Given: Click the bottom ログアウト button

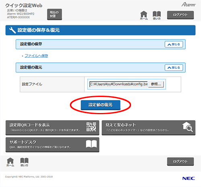Looking at the screenshot, I should pos(180,162).
